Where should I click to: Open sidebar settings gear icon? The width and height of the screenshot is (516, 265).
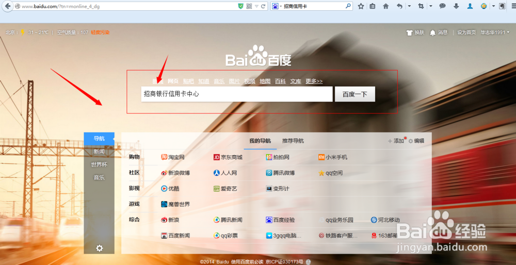click(100, 248)
